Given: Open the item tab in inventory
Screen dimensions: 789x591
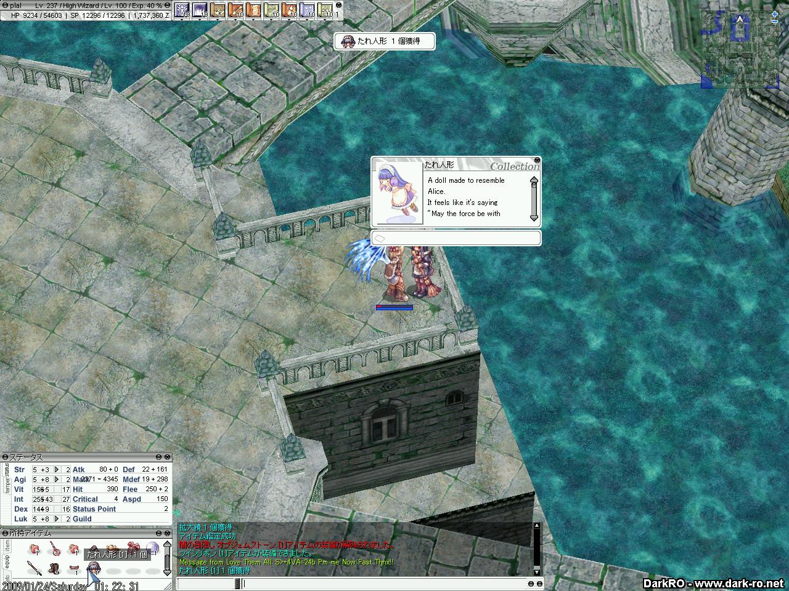Looking at the screenshot, I should click(7, 545).
